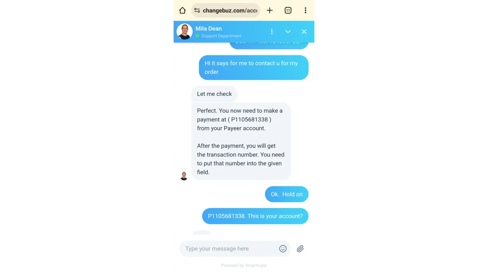
Task: Tap the browser home icon
Action: click(x=183, y=10)
